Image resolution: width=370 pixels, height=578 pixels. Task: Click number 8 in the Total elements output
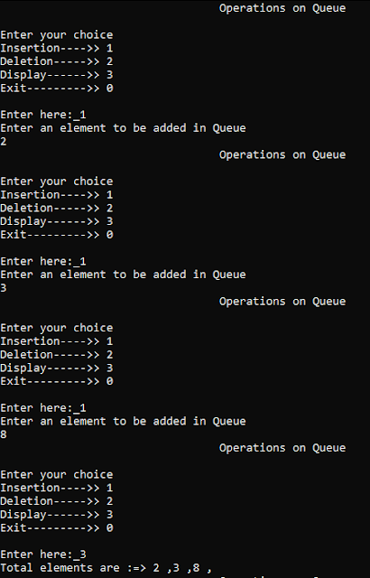click(x=196, y=568)
